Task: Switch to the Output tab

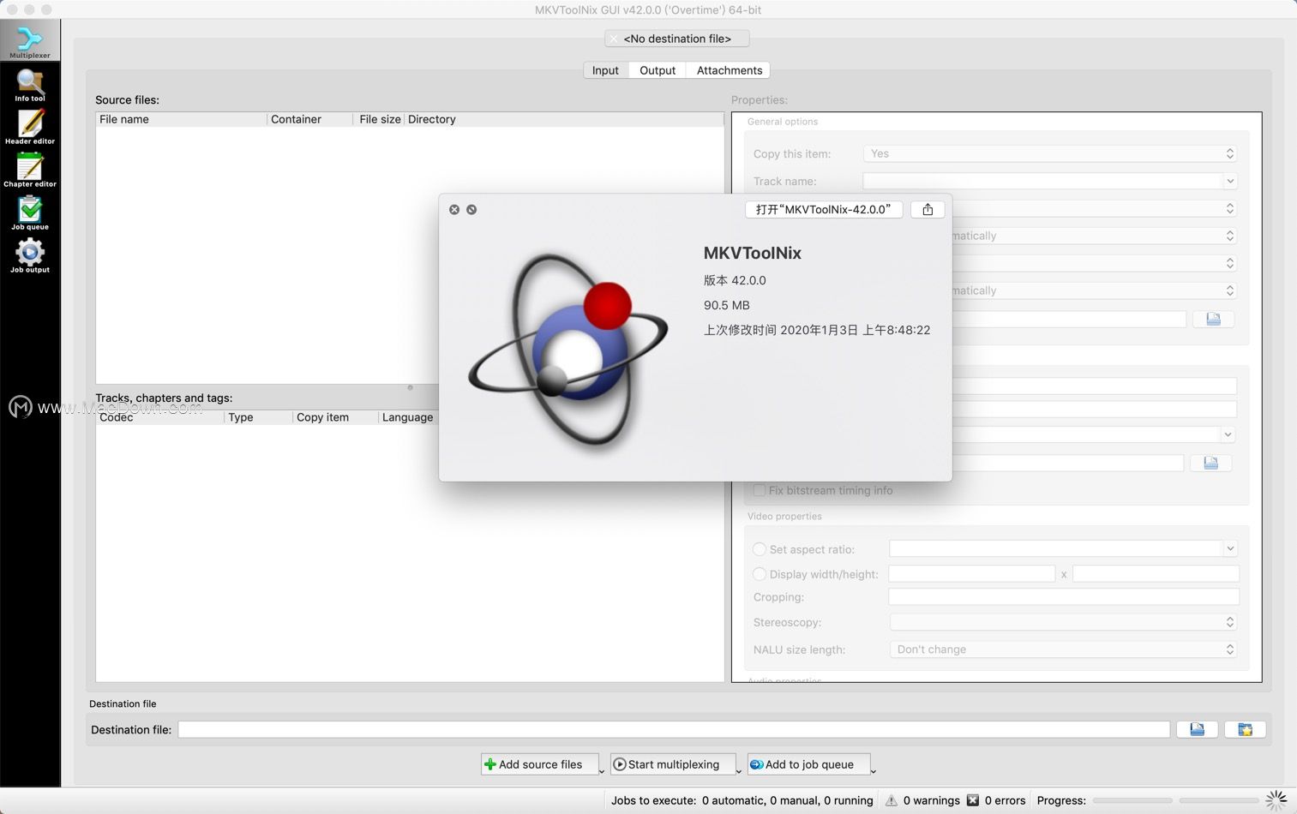Action: click(x=658, y=70)
